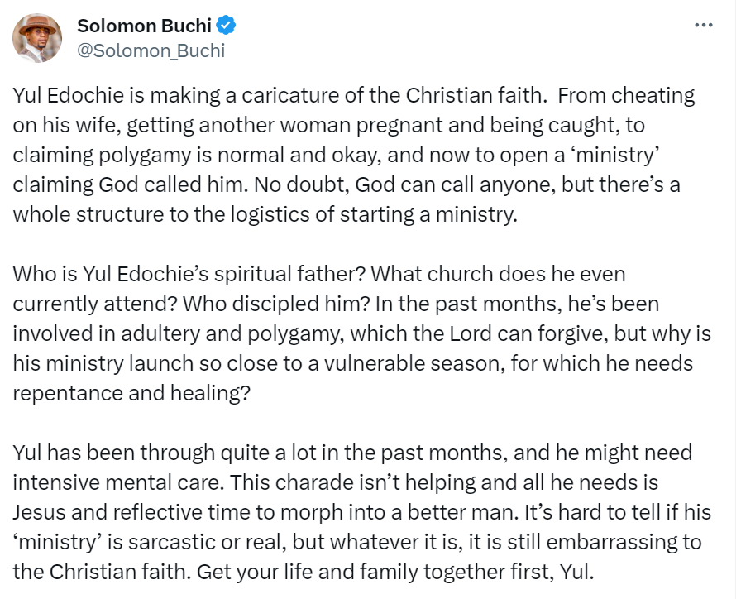Click the blue verified checkmark badge
The image size is (741, 599).
[227, 26]
